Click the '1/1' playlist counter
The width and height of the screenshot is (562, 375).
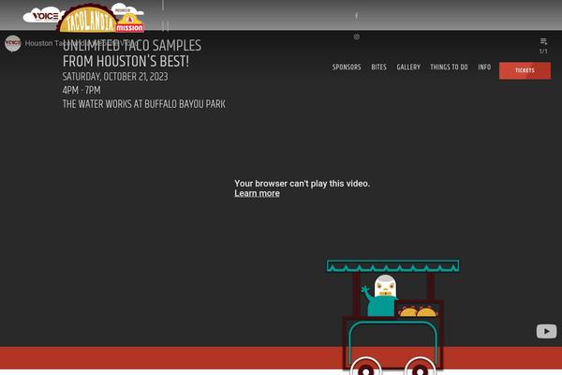point(543,52)
